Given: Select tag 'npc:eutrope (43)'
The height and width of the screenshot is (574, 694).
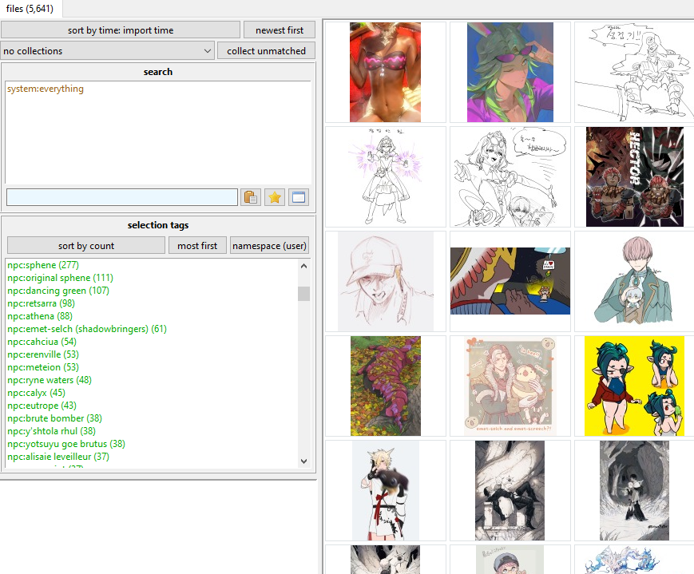Looking at the screenshot, I should 42,406.
